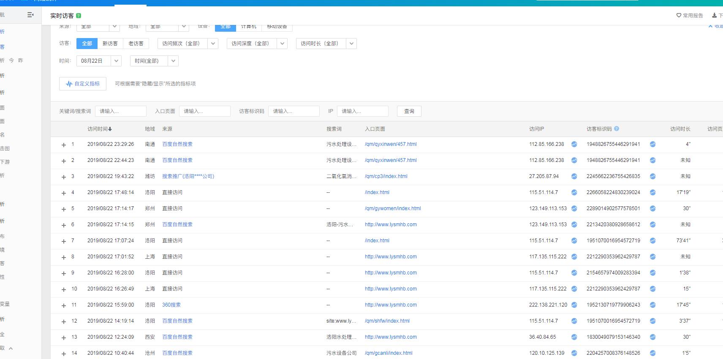Select 全部 visitor type filter
Image resolution: width=723 pixels, height=359 pixels.
coord(87,44)
